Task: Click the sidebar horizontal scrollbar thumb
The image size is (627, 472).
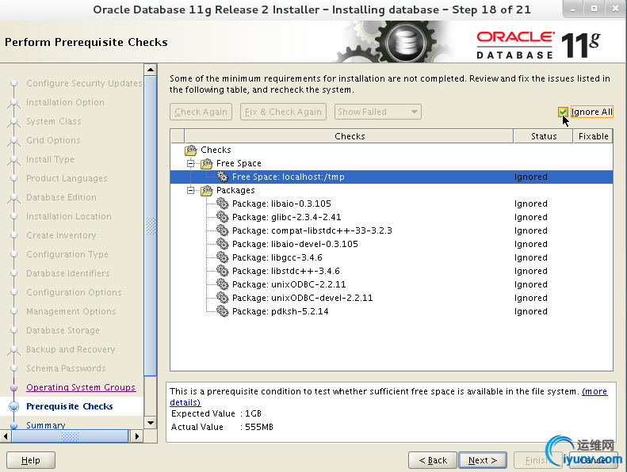Action: tap(70, 436)
